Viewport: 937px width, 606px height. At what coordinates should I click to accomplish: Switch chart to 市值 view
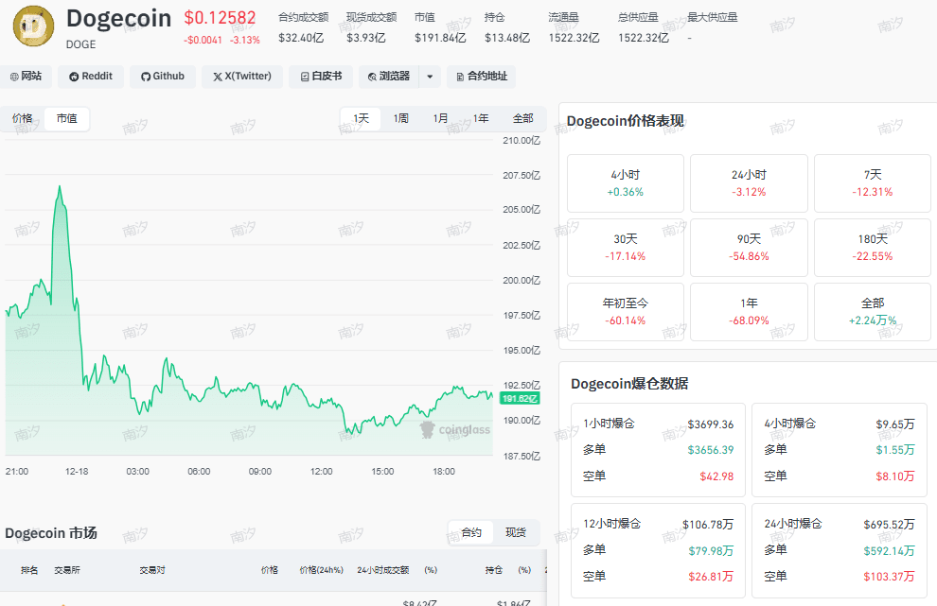(67, 118)
